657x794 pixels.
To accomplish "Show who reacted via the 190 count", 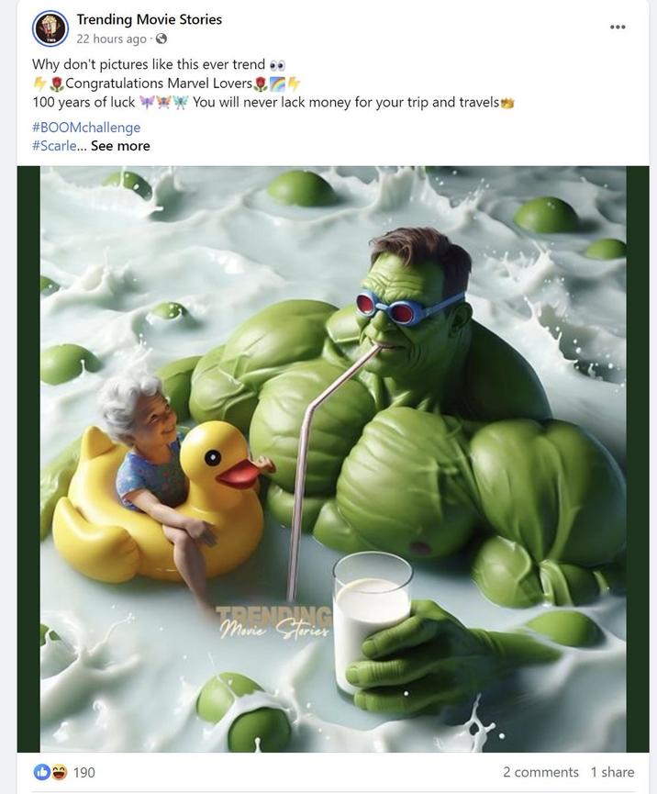I will pyautogui.click(x=84, y=772).
